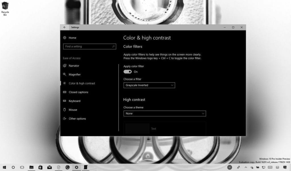291x171 pixels.
Task: Go to Magnifier settings
Action: [x=74, y=75]
